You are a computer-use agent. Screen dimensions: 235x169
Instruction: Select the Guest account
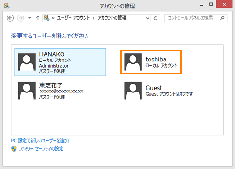158,91
